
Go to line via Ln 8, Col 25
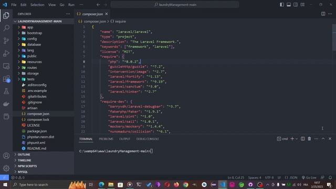coord(236,177)
